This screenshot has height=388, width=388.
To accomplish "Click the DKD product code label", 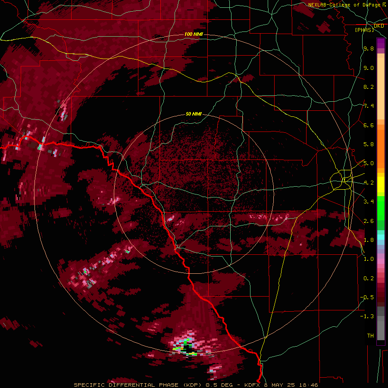I will 379,26.
